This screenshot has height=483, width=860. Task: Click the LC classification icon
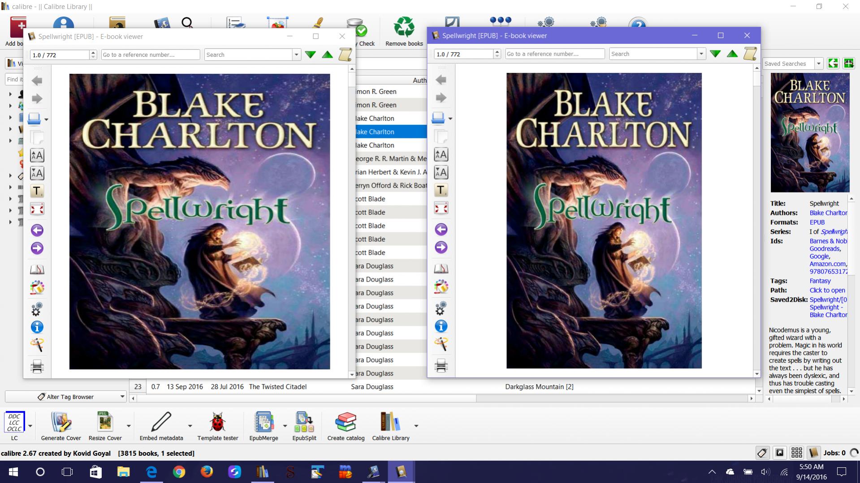click(x=14, y=427)
